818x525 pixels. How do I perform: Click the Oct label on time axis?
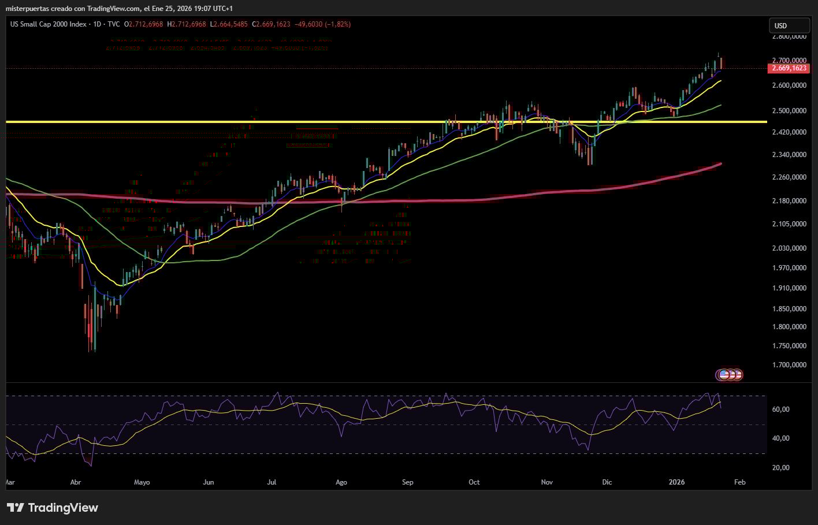[474, 482]
